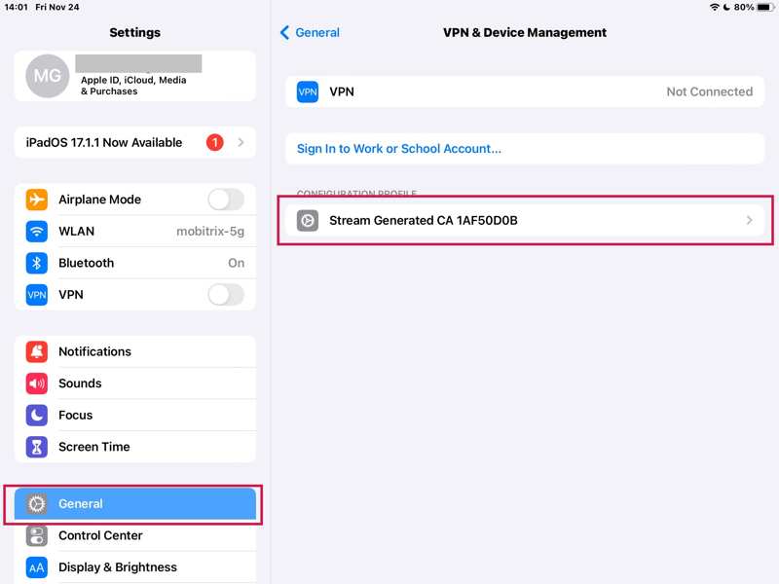Viewport: 779px width, 584px height.
Task: Open WLAN settings showing mobitrix-5g
Action: click(135, 232)
